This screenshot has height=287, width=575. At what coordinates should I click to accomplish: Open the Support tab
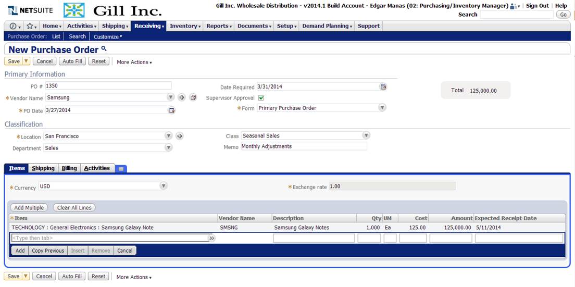(x=369, y=26)
